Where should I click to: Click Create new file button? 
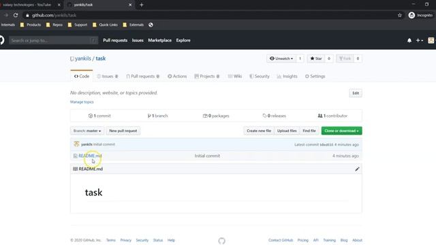(259, 131)
